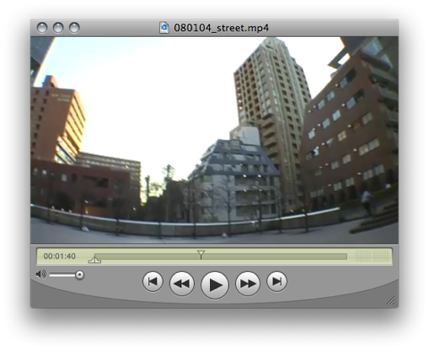This screenshot has height=350, width=429.
Task: Mute audio via the speaker icon
Action: [41, 274]
